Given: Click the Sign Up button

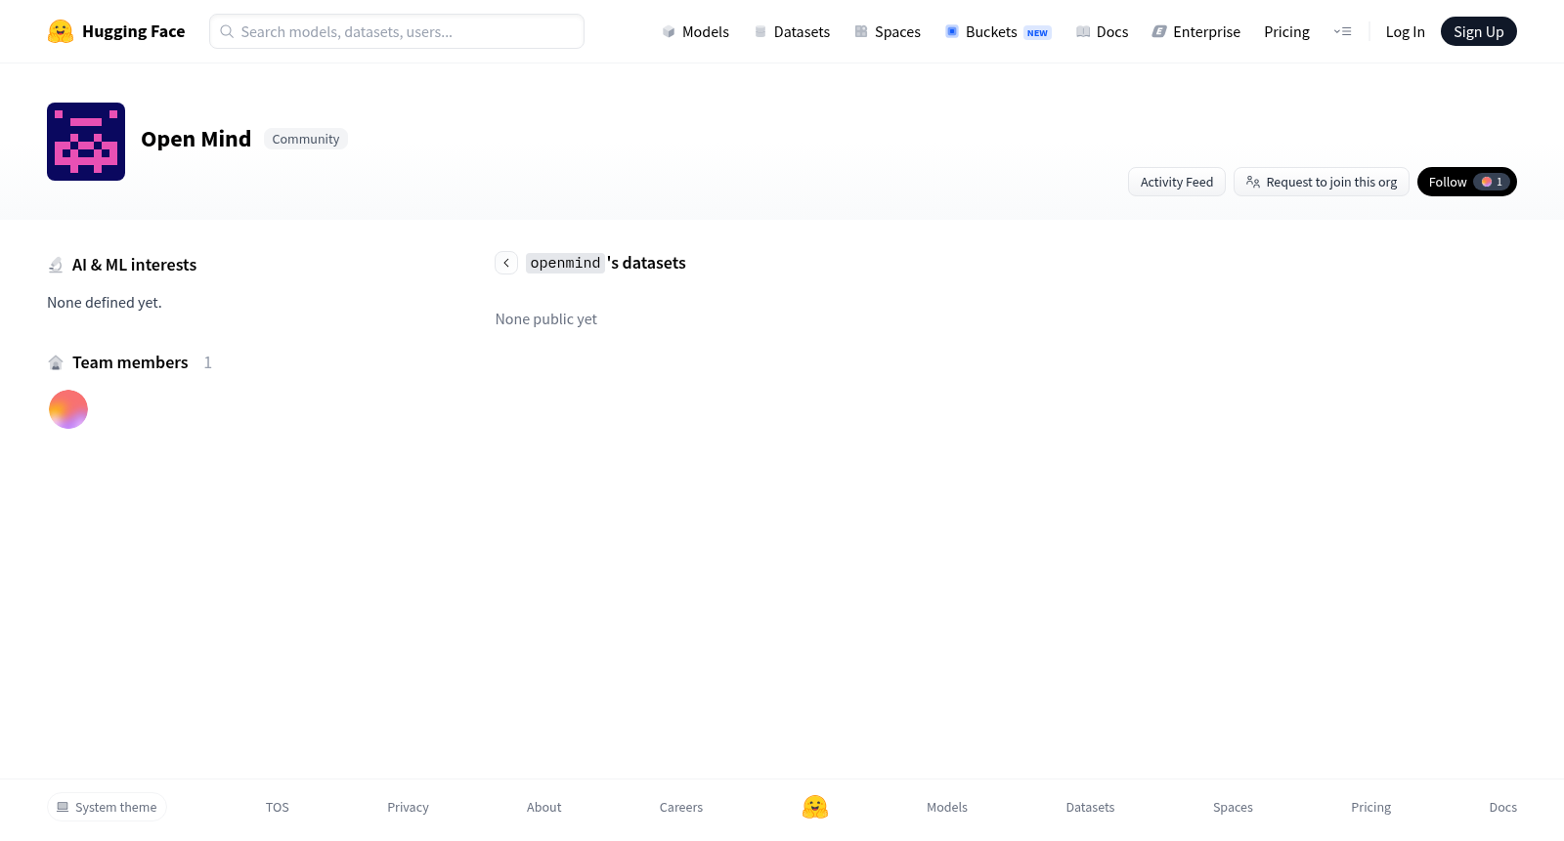Looking at the screenshot, I should [1478, 31].
